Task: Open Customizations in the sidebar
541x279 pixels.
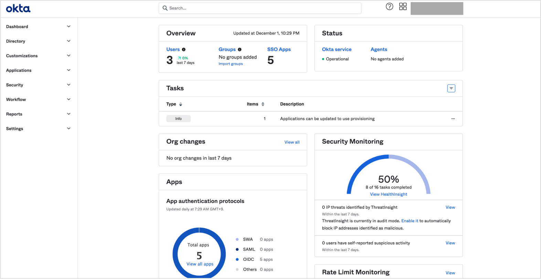Action: click(x=22, y=56)
